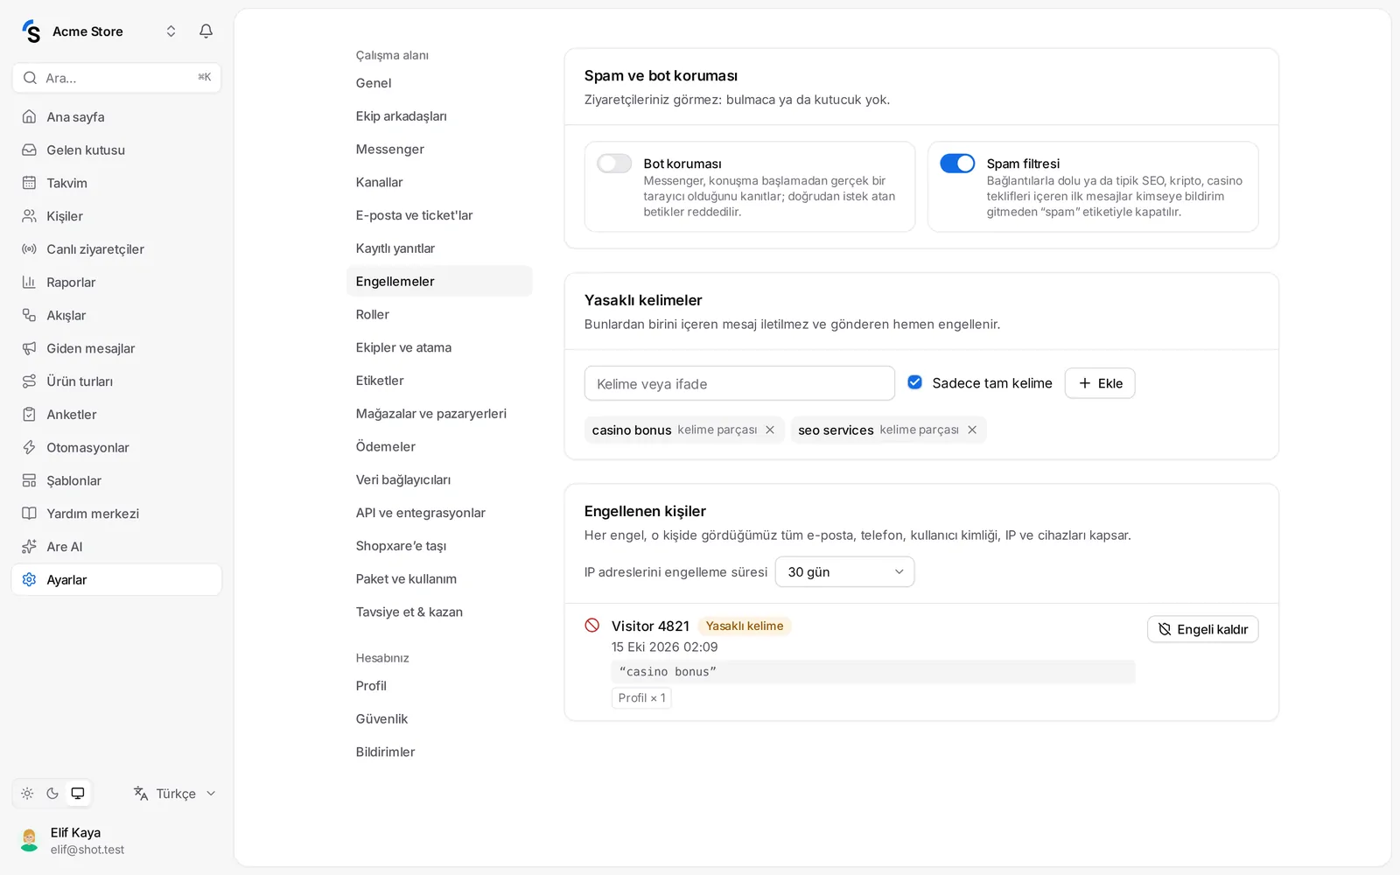Focus the Kelime veya ifade field

pyautogui.click(x=739, y=383)
